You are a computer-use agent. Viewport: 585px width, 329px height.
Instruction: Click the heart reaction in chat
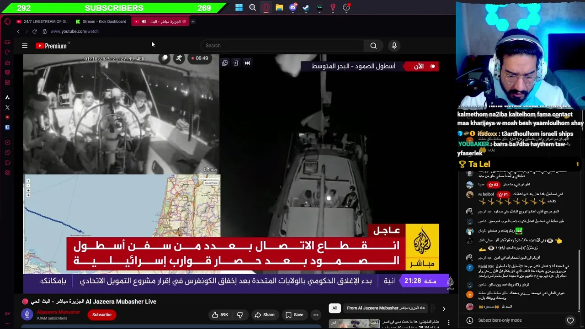pyautogui.click(x=570, y=320)
